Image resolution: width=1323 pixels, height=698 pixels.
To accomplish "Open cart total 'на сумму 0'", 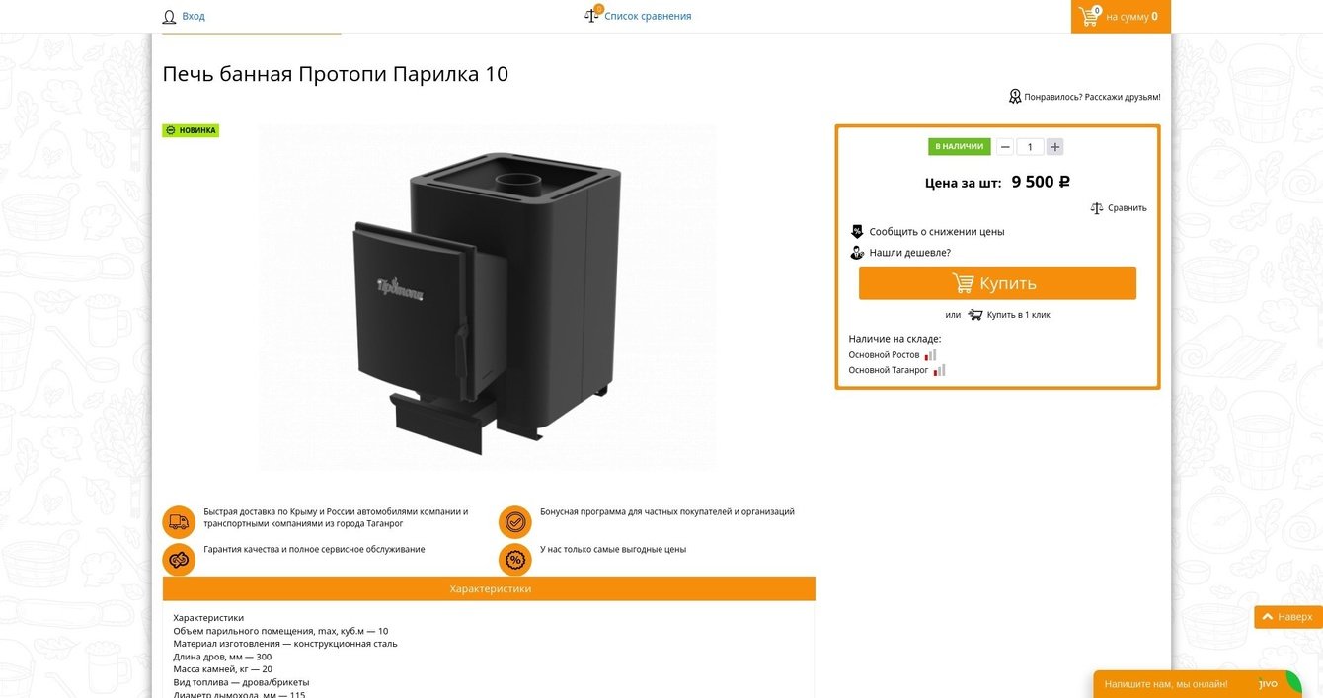I will point(1131,16).
